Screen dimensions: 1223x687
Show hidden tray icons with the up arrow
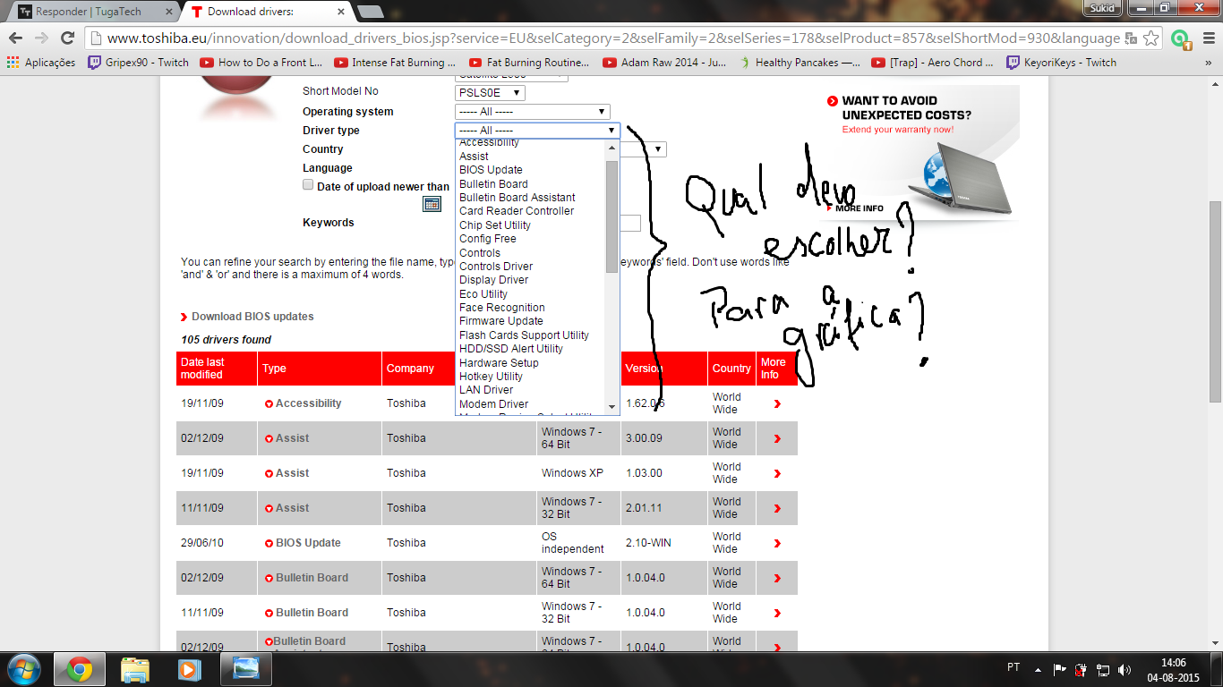point(1038,669)
